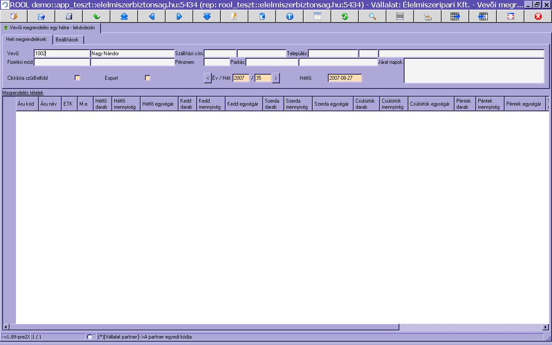Click the Település first input field
The width and height of the screenshot is (552, 345).
pos(333,53)
